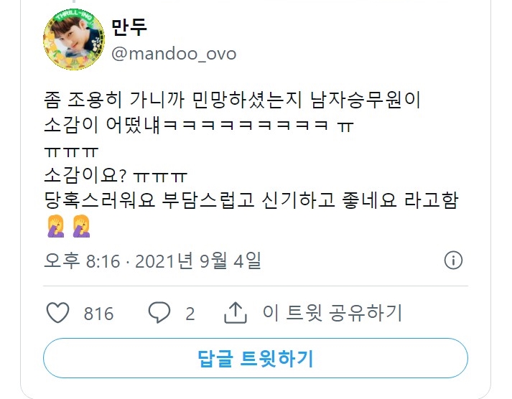Click the reply count number 2

tap(190, 314)
